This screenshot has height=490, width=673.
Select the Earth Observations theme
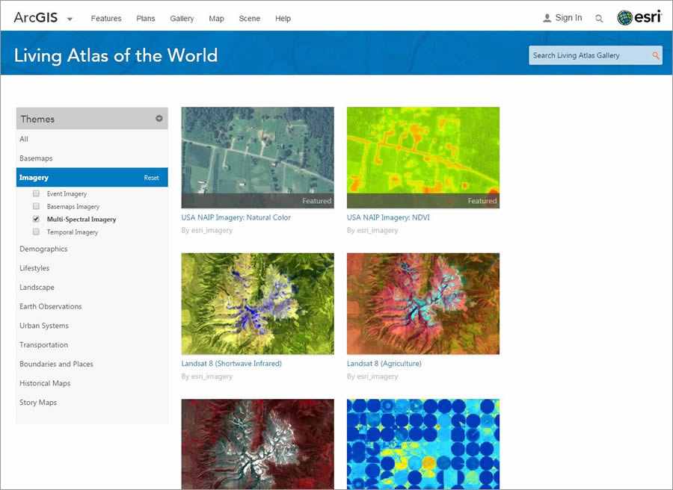pyautogui.click(x=51, y=306)
